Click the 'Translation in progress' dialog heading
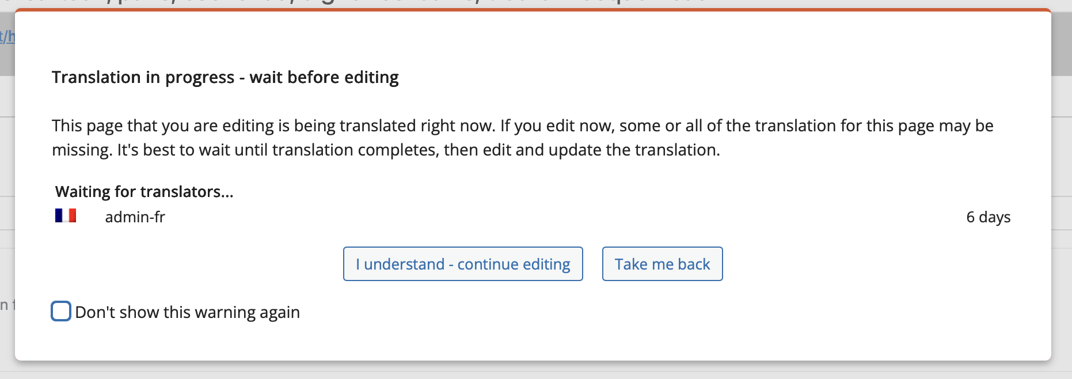The image size is (1072, 379). click(225, 77)
